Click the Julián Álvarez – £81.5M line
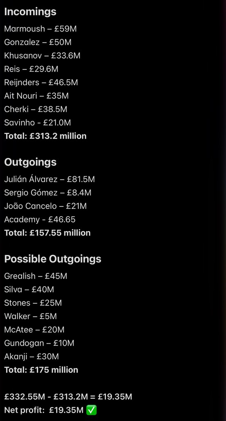The height and width of the screenshot is (421, 226). pyautogui.click(x=50, y=179)
